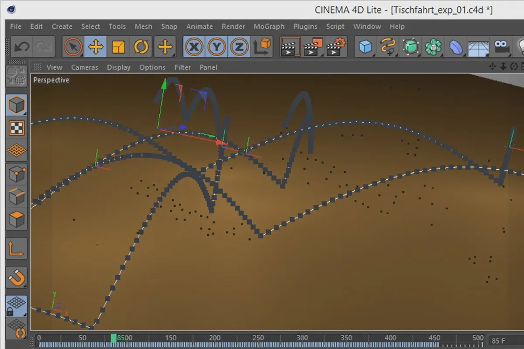
Task: Switch to Texture mode checkerboard icon
Action: (17, 128)
